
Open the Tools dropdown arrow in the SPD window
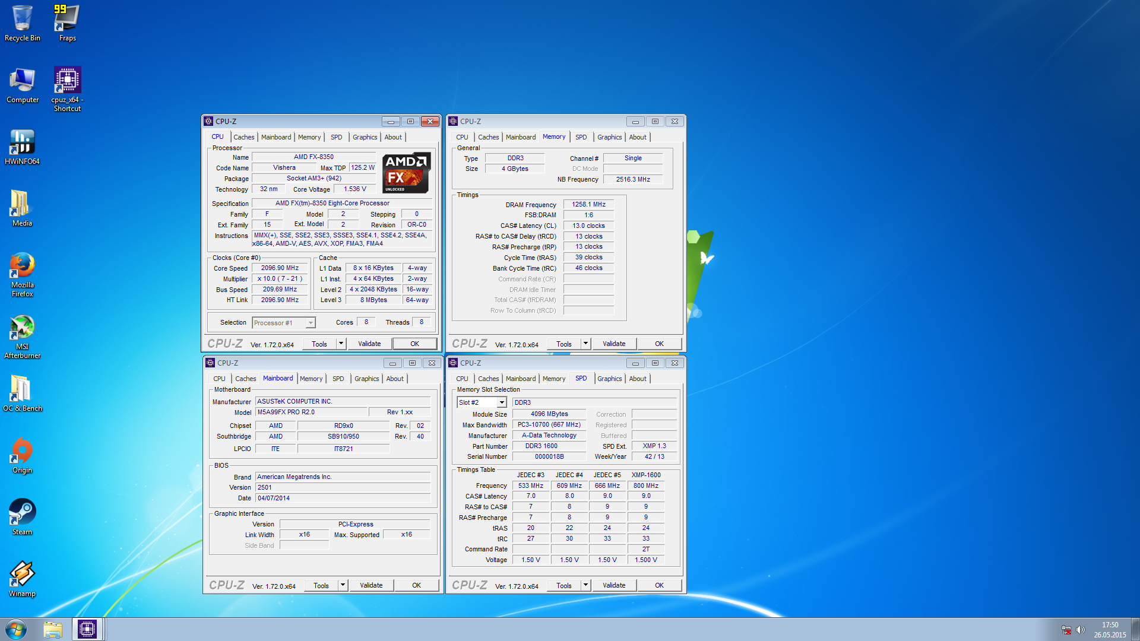(585, 585)
